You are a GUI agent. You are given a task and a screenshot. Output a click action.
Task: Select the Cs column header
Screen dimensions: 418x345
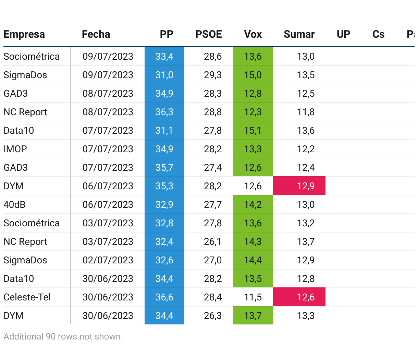click(x=378, y=34)
